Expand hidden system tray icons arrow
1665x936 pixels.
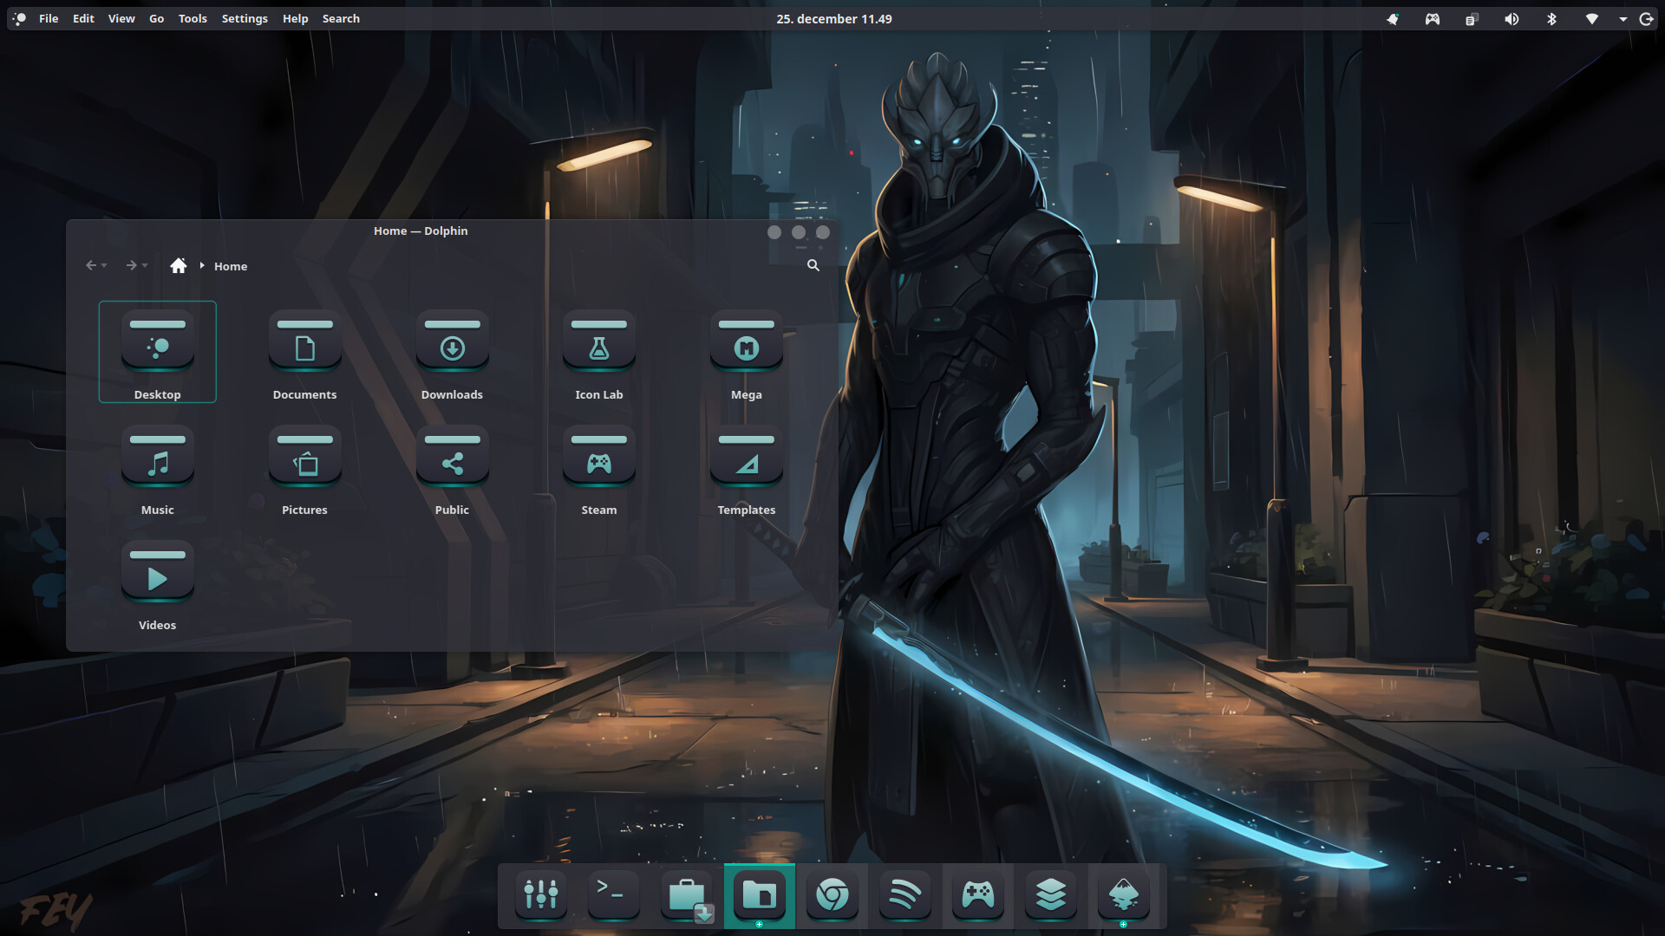click(1623, 19)
